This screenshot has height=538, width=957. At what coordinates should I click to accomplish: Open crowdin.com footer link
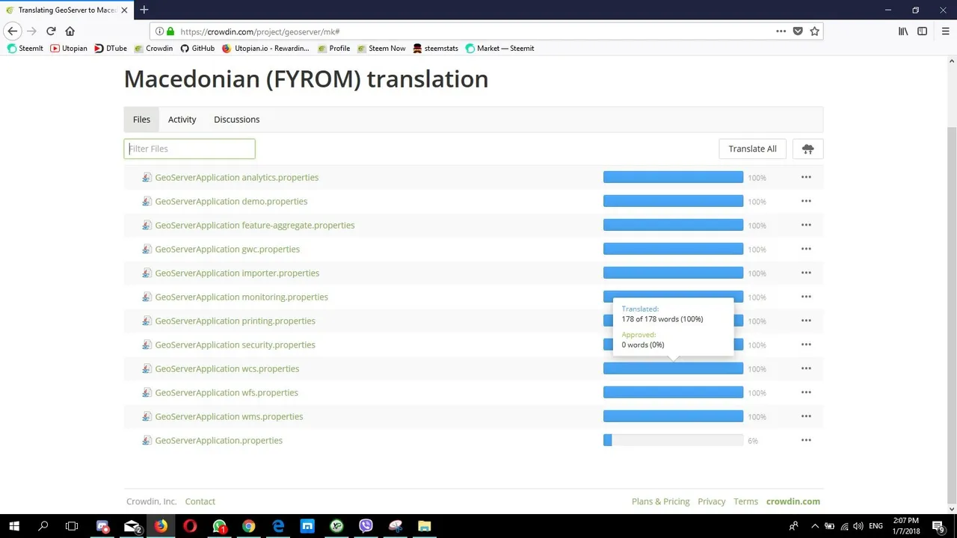(x=793, y=501)
